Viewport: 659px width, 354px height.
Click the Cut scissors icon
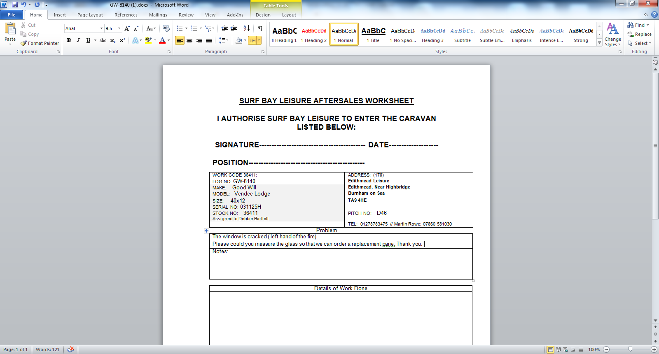23,25
